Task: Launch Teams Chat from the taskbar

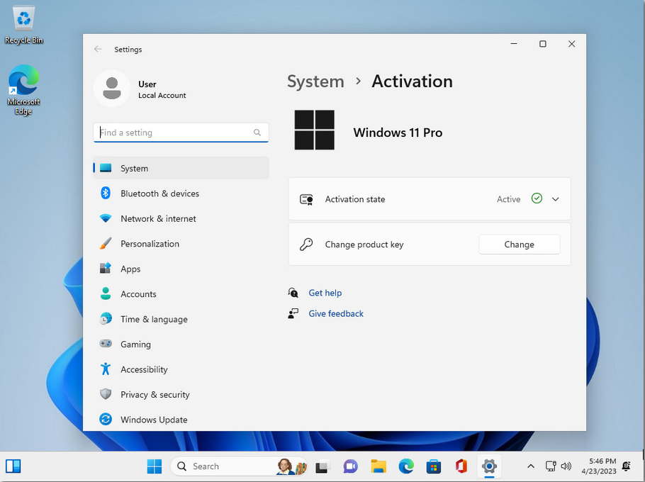Action: click(350, 466)
